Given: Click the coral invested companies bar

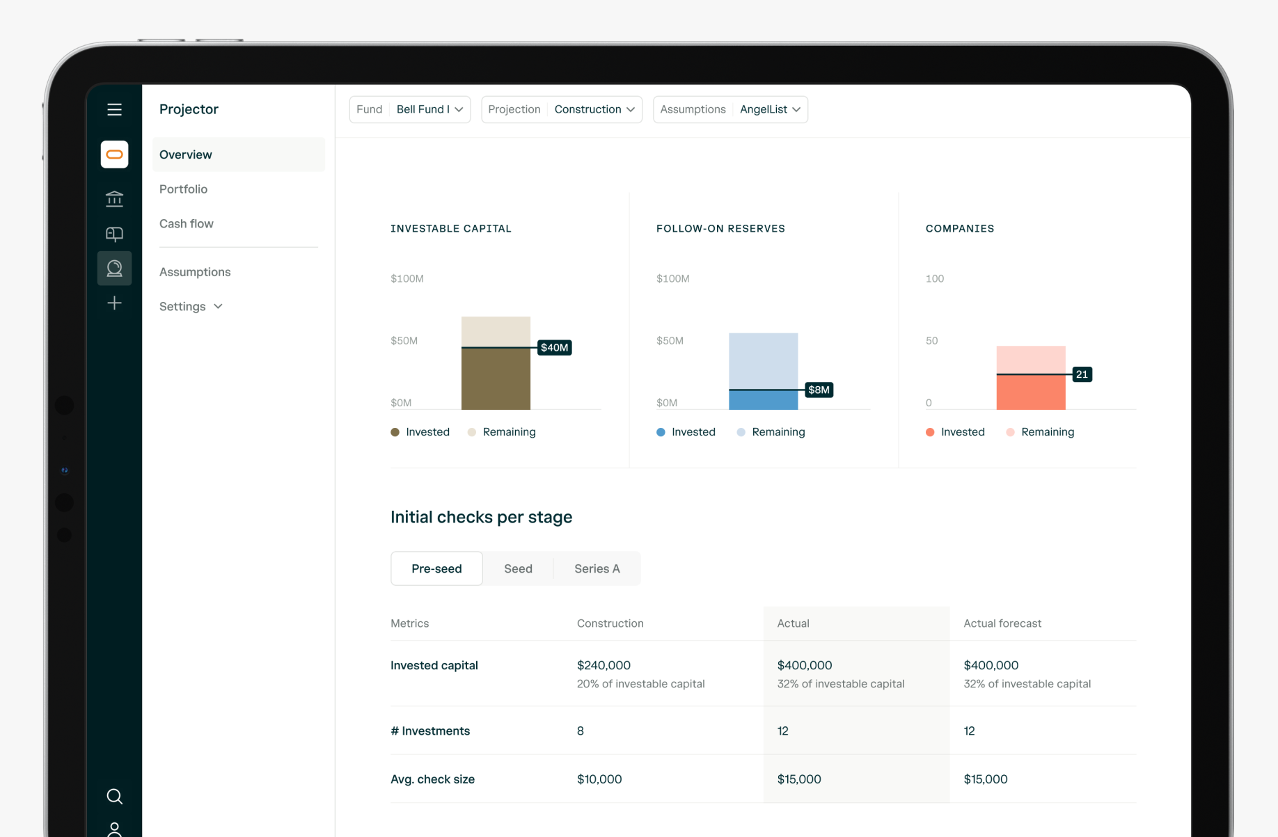Looking at the screenshot, I should [1031, 392].
